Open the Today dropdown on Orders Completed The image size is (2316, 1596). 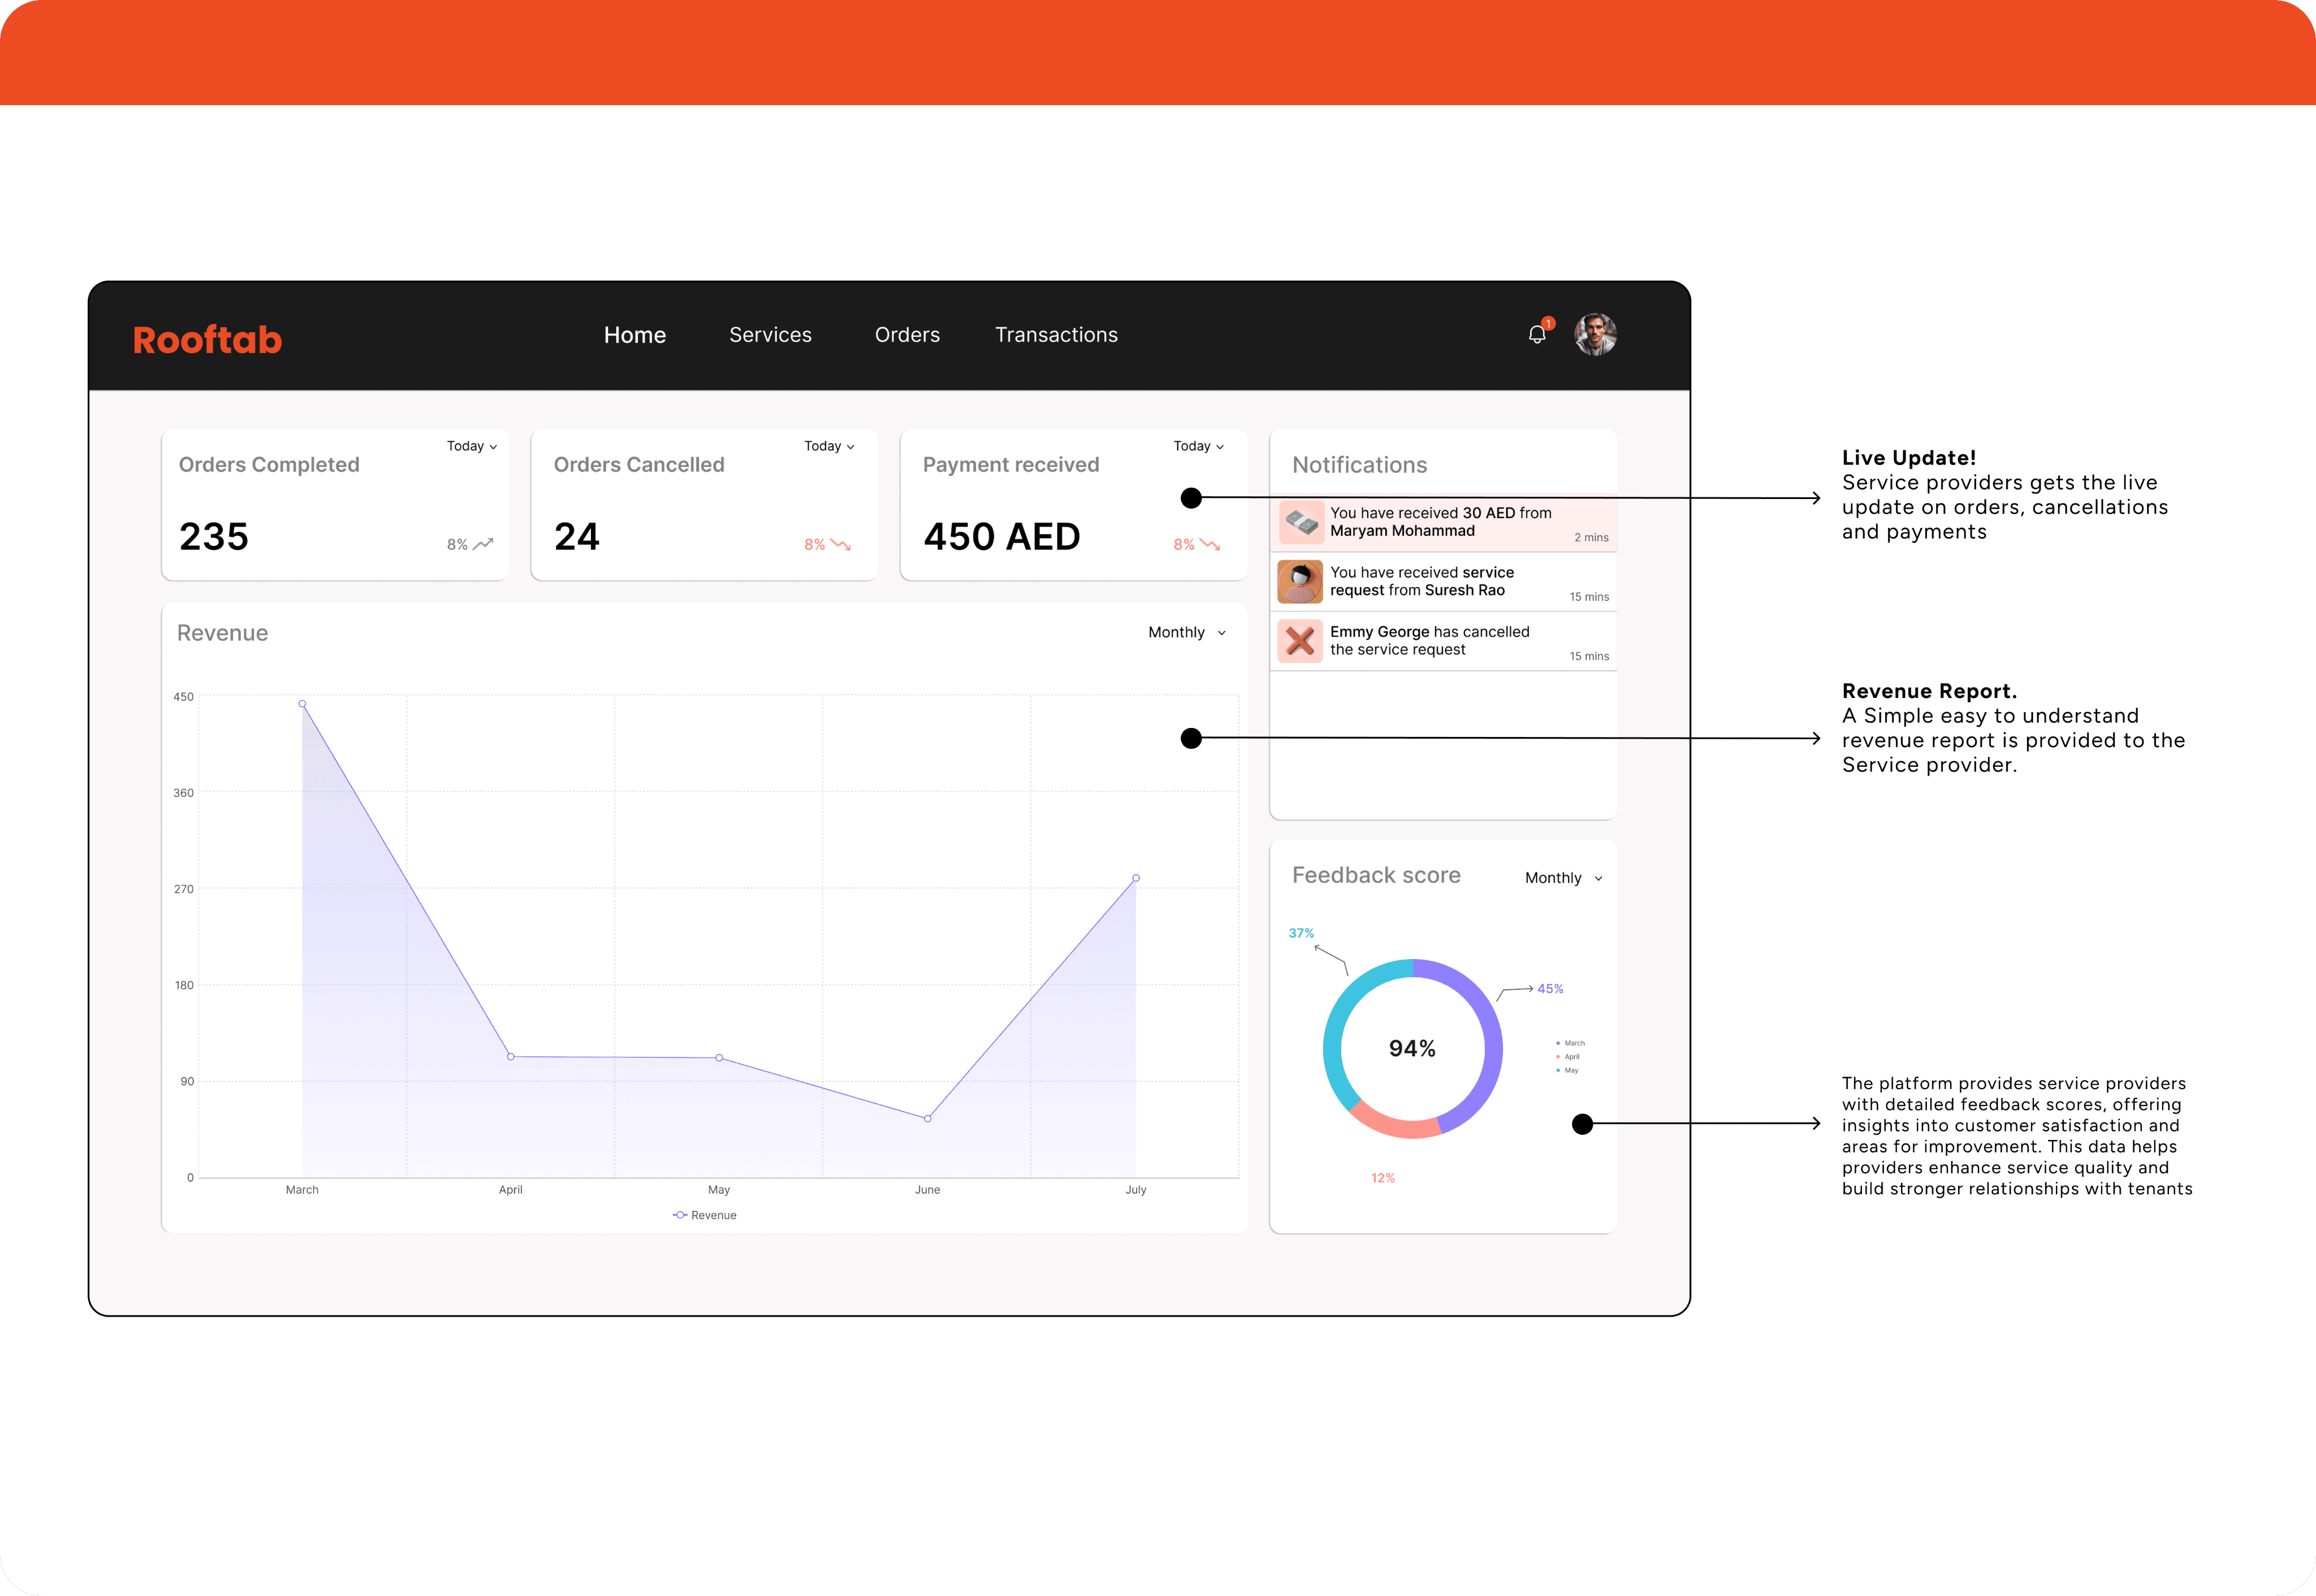pos(472,446)
